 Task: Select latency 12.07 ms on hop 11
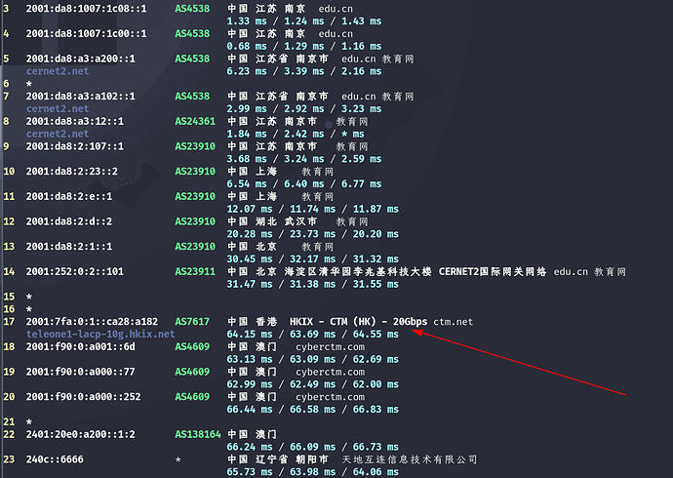pyautogui.click(x=250, y=209)
